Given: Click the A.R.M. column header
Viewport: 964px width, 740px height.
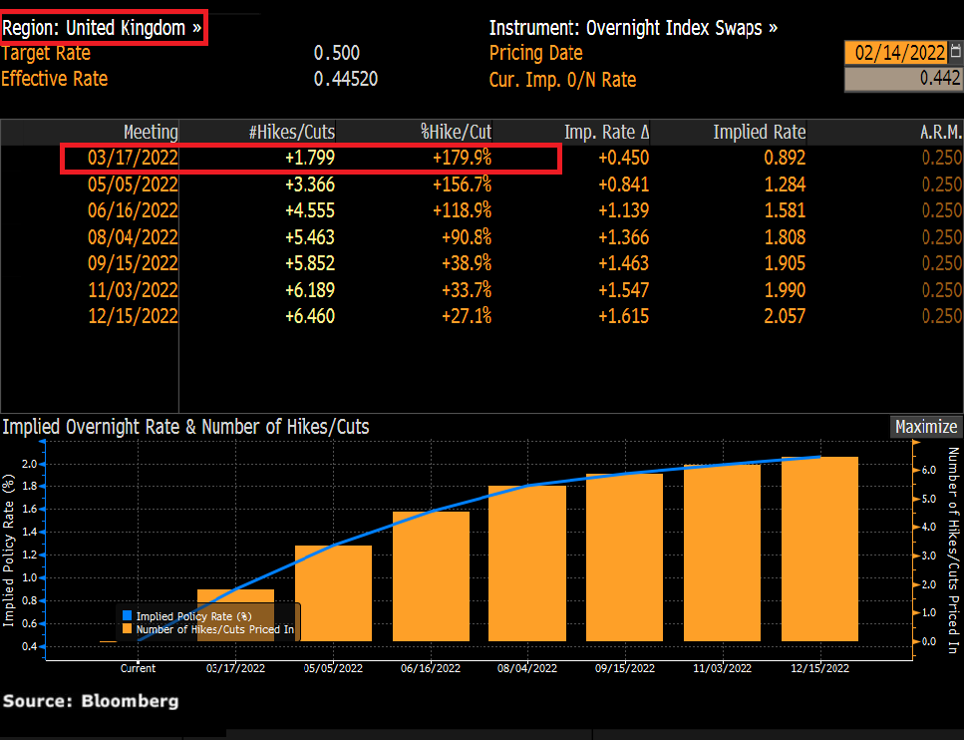Looking at the screenshot, I should tap(939, 132).
